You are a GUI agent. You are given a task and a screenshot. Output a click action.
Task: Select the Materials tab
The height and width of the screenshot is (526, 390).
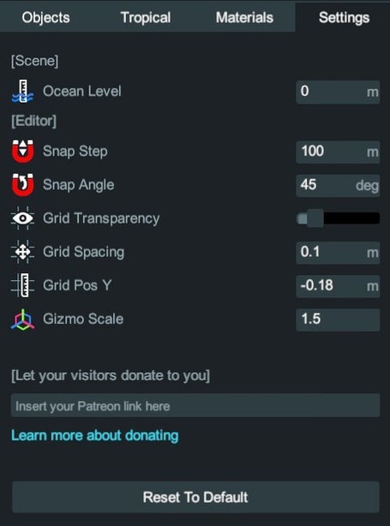click(x=244, y=17)
